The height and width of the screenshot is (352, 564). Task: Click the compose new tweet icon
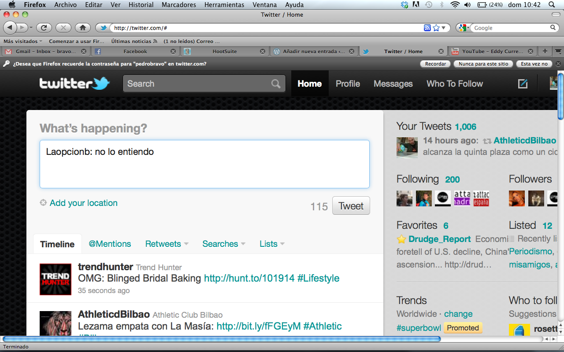tap(523, 84)
